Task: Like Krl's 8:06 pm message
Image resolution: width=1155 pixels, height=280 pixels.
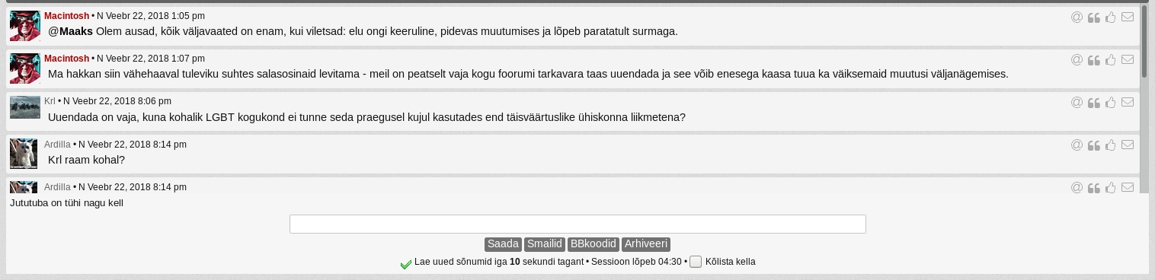Action: [x=1111, y=102]
